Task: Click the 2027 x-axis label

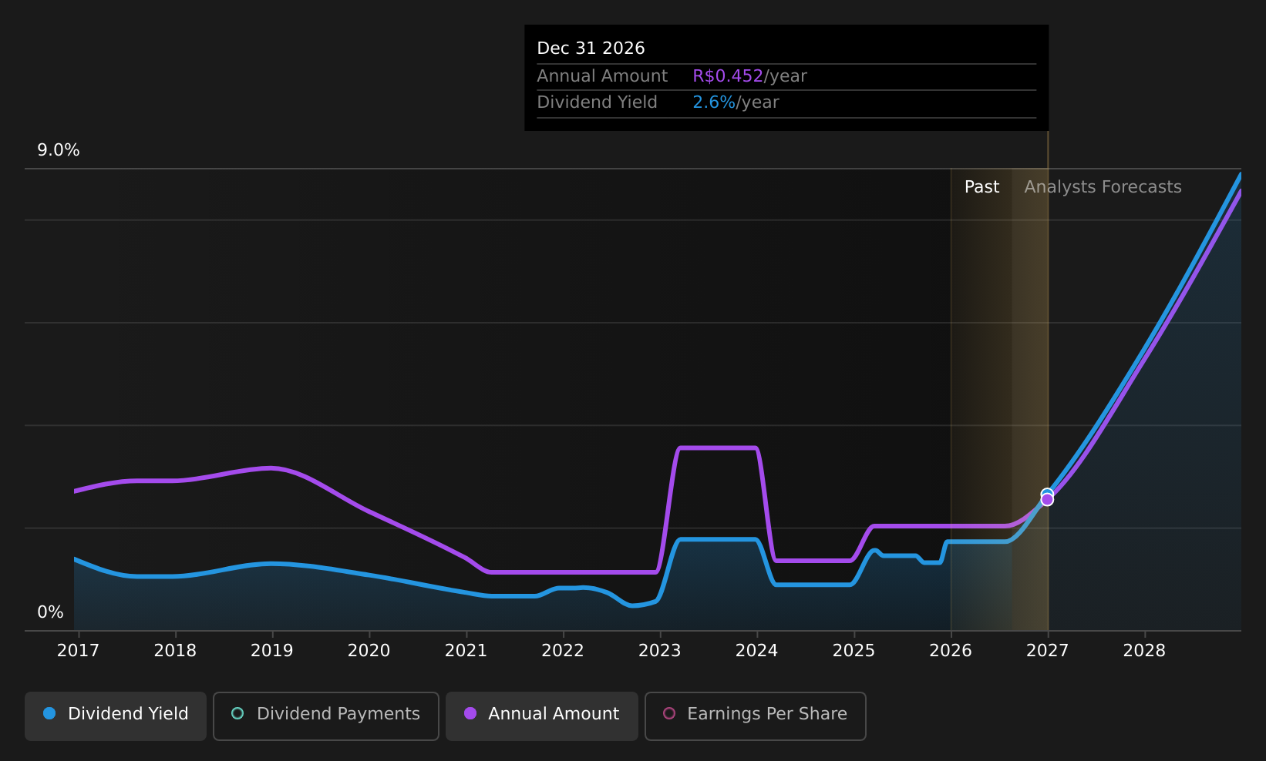Action: (x=1047, y=651)
